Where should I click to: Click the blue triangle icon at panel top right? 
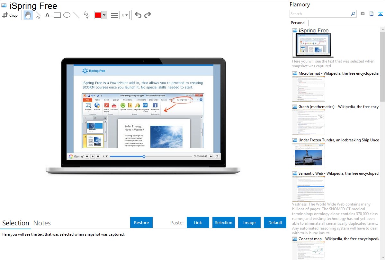[x=380, y=14]
